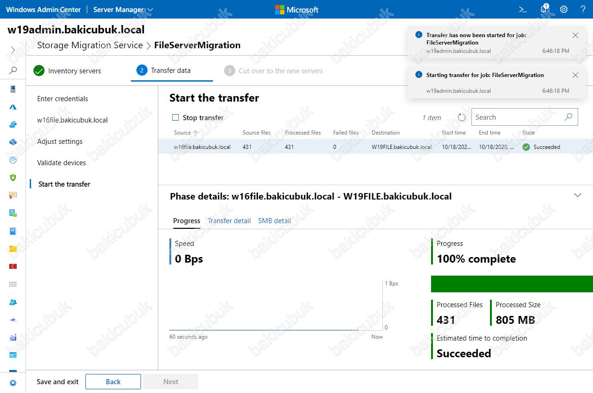Click the Windows Admin Center title
Viewport: 593px width, 393px height.
click(x=44, y=9)
